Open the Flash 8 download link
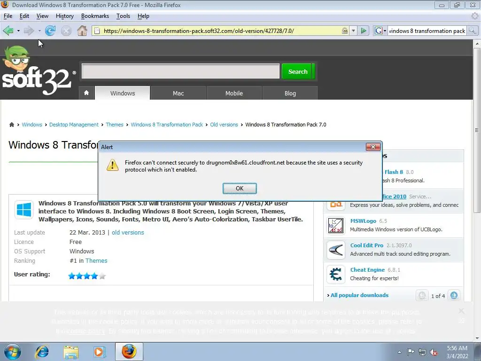The image size is (481, 361). pos(394,172)
